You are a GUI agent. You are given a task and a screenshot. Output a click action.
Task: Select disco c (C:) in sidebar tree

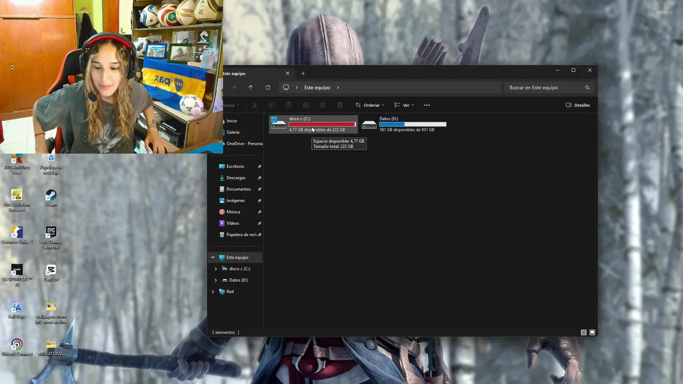coord(240,269)
